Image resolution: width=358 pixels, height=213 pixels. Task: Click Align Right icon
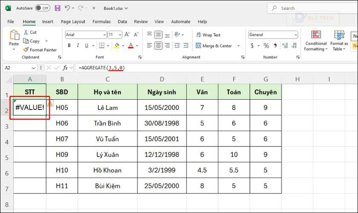click(x=167, y=46)
